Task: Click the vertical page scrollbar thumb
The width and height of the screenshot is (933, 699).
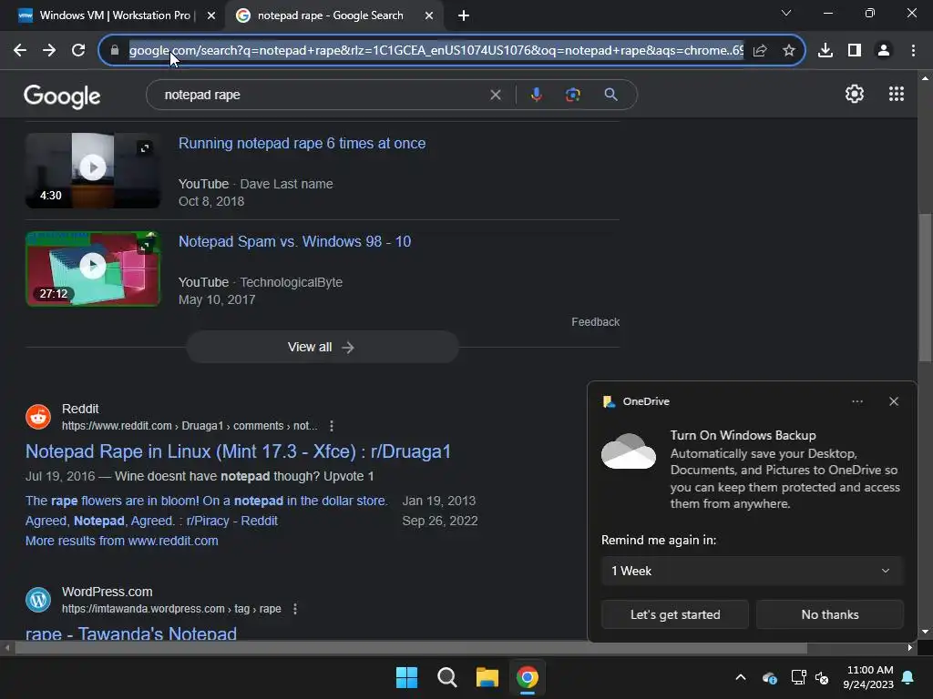Action: click(x=925, y=287)
